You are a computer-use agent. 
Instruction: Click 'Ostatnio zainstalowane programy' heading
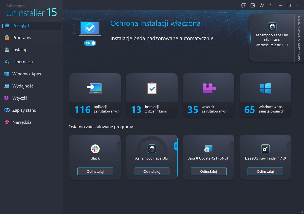[x=101, y=127]
